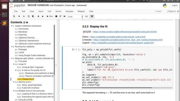Collapse the 3.3 Add the errors subsection
The height and width of the screenshot is (101, 180).
point(14,82)
